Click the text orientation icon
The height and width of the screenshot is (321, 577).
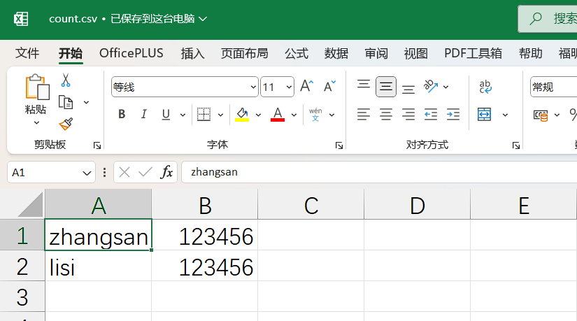pos(431,87)
